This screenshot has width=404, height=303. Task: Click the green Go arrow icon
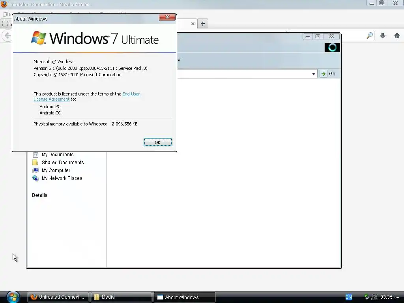pyautogui.click(x=324, y=74)
